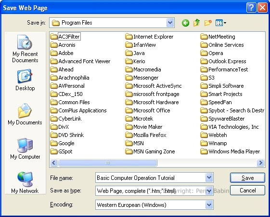Go up one folder level

(x=196, y=23)
